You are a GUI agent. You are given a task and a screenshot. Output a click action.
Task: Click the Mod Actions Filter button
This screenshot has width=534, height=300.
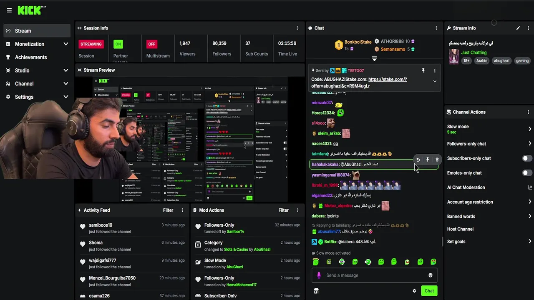283,210
